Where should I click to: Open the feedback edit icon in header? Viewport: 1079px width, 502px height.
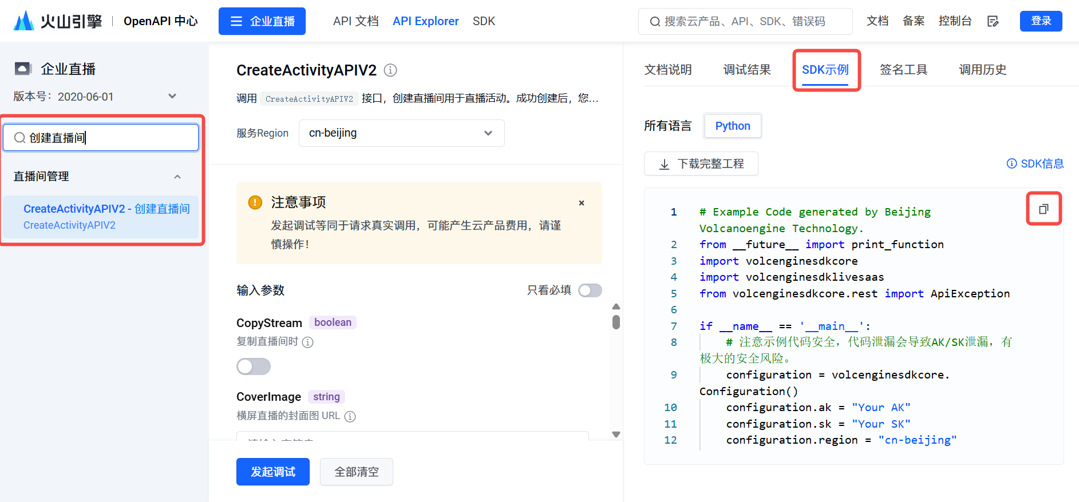point(993,21)
